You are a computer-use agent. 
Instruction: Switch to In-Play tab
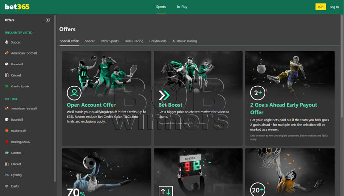coord(182,7)
